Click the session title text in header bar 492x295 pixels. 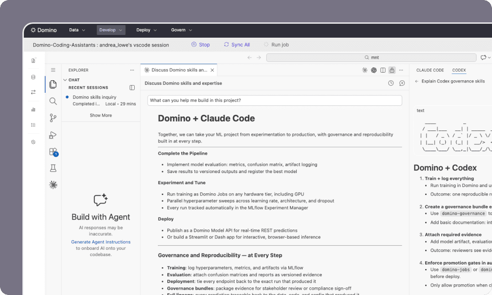click(x=101, y=45)
